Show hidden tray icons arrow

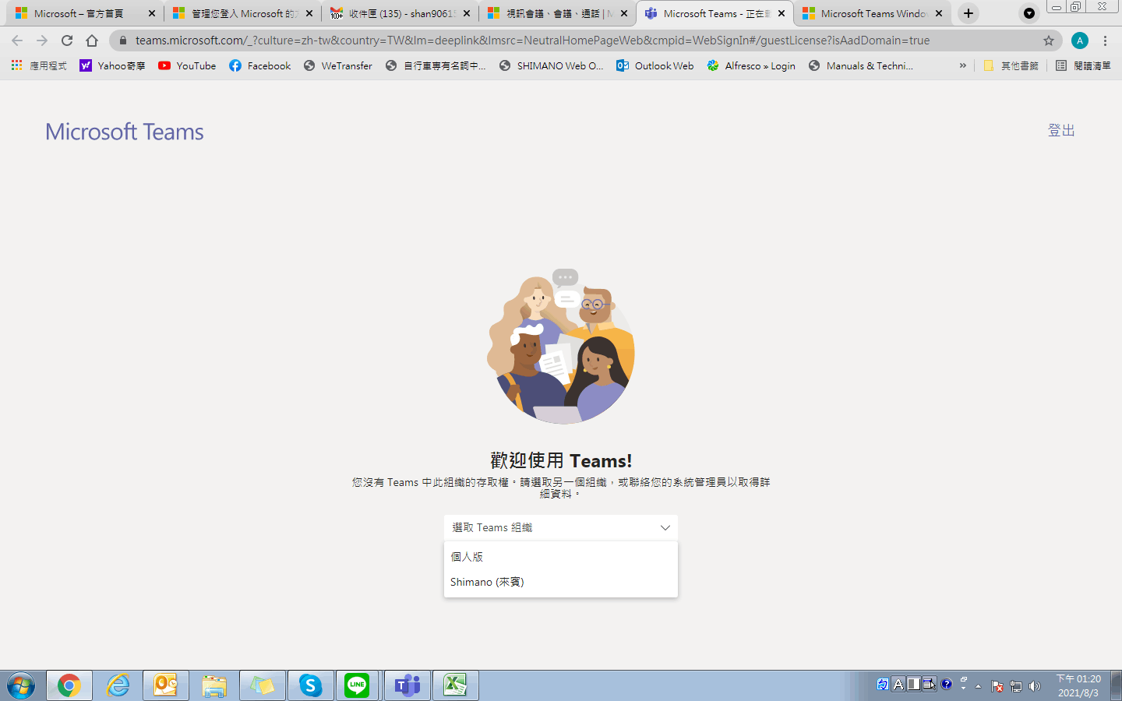point(979,686)
